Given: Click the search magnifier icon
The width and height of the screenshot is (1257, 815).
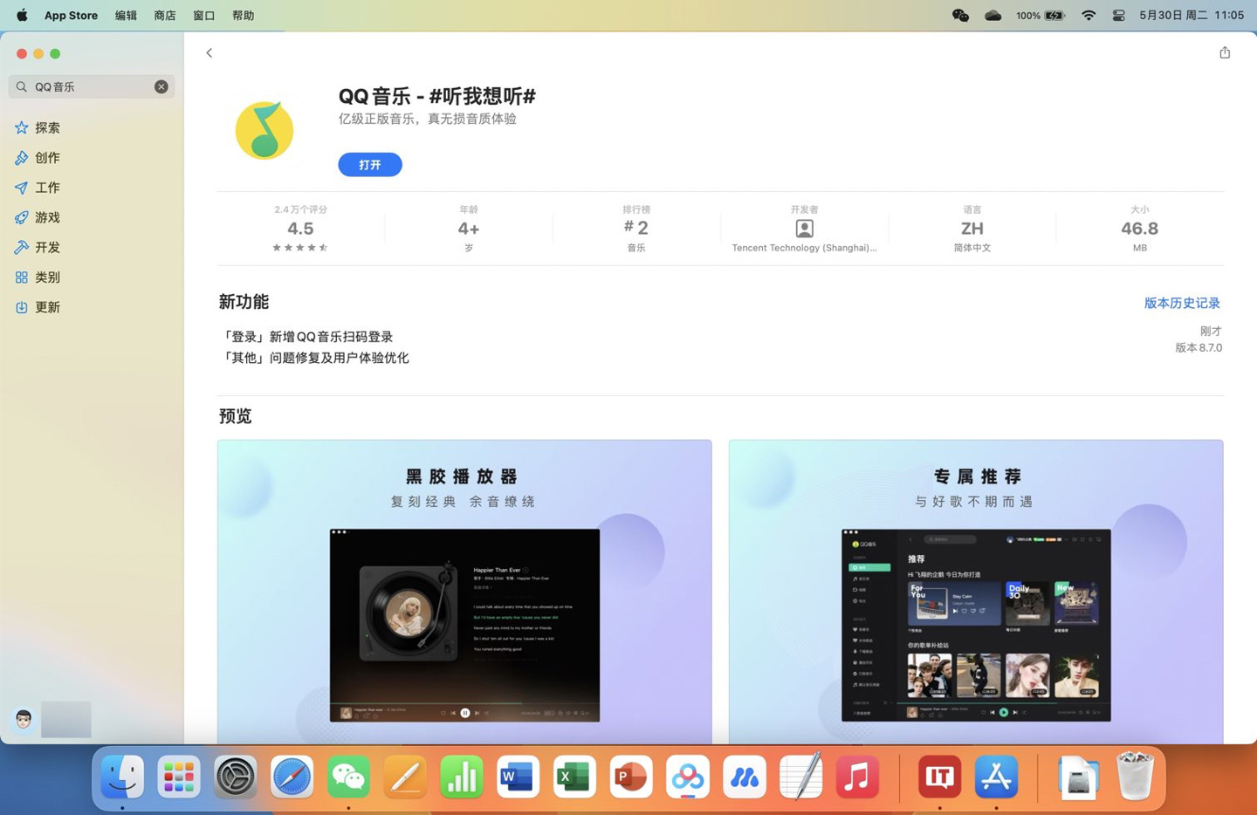Looking at the screenshot, I should pos(22,86).
